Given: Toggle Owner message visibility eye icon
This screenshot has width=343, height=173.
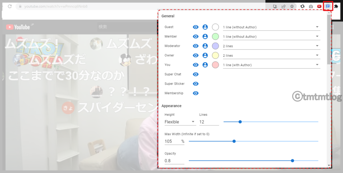Looking at the screenshot, I should (196, 56).
